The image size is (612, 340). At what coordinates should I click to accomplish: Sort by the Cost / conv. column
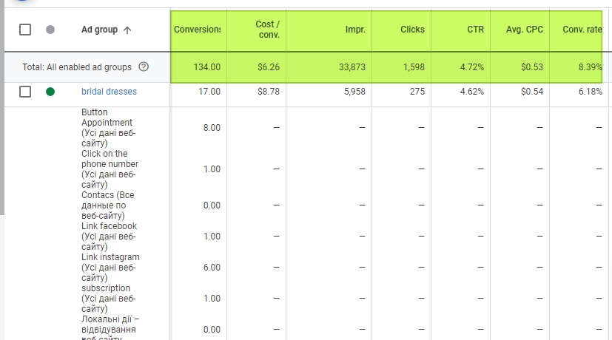tap(265, 30)
